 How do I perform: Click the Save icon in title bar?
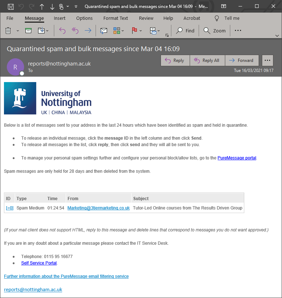click(x=11, y=6)
